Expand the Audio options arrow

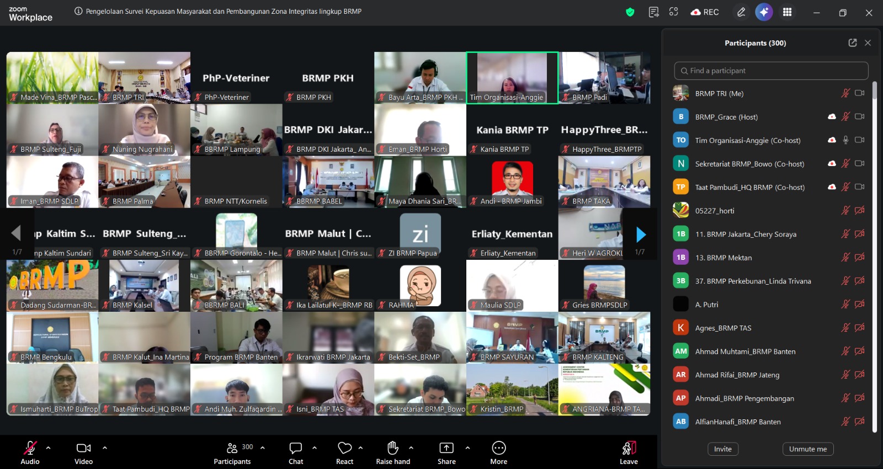point(49,447)
